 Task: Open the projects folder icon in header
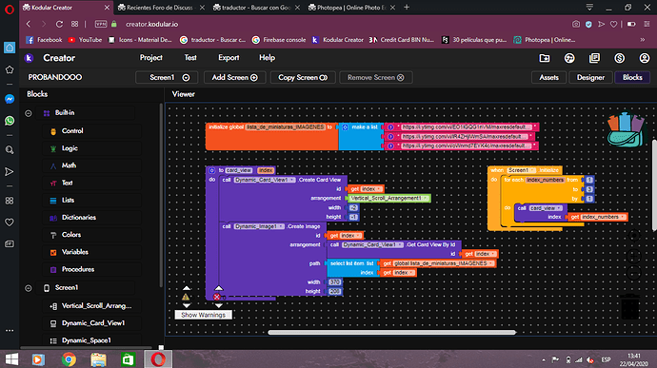[545, 58]
